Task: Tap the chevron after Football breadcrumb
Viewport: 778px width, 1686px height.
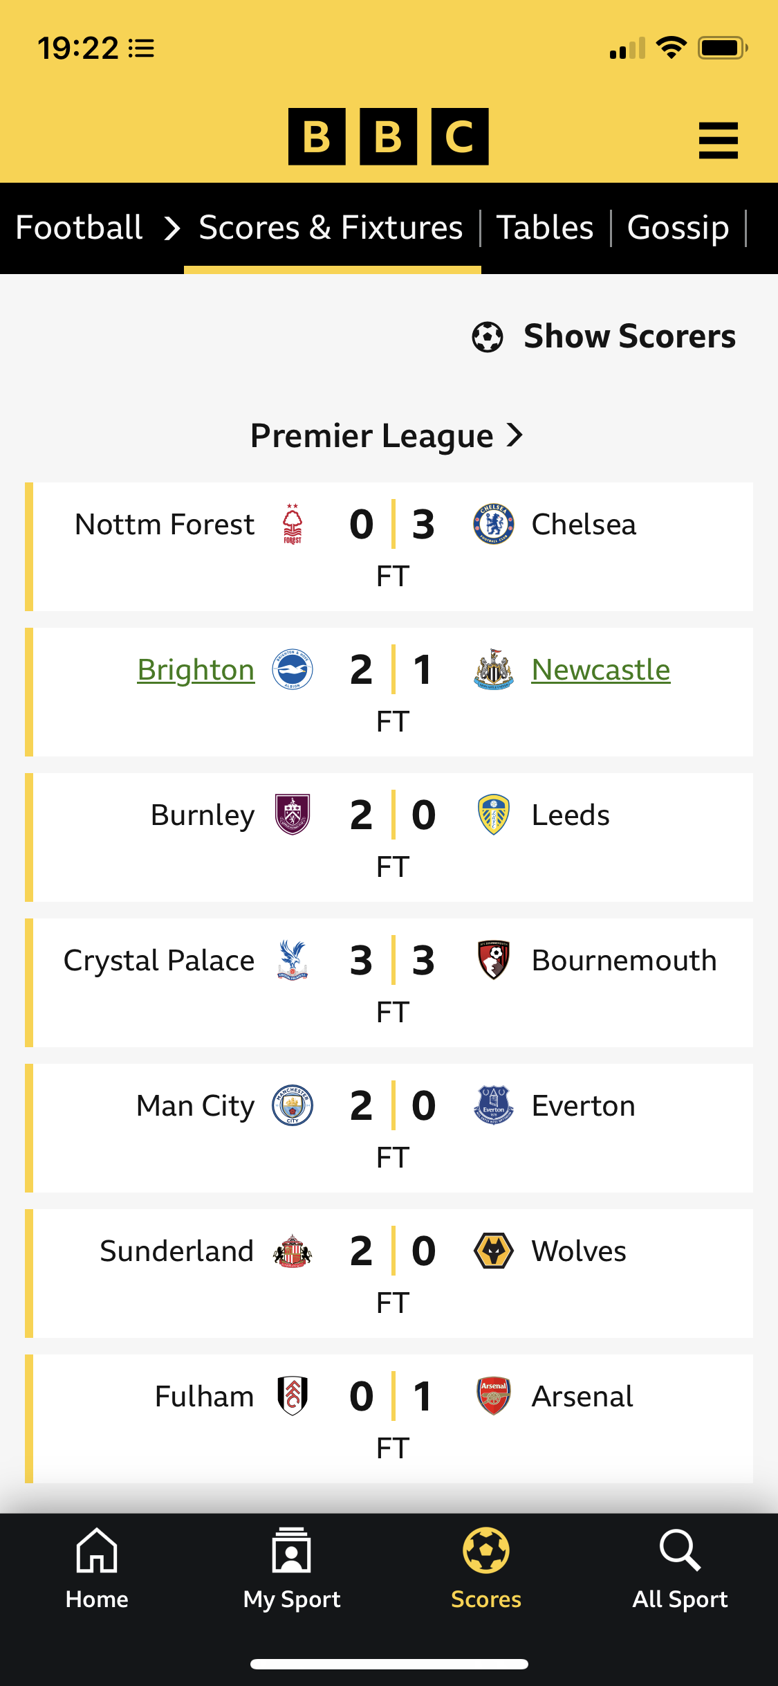Action: tap(172, 228)
